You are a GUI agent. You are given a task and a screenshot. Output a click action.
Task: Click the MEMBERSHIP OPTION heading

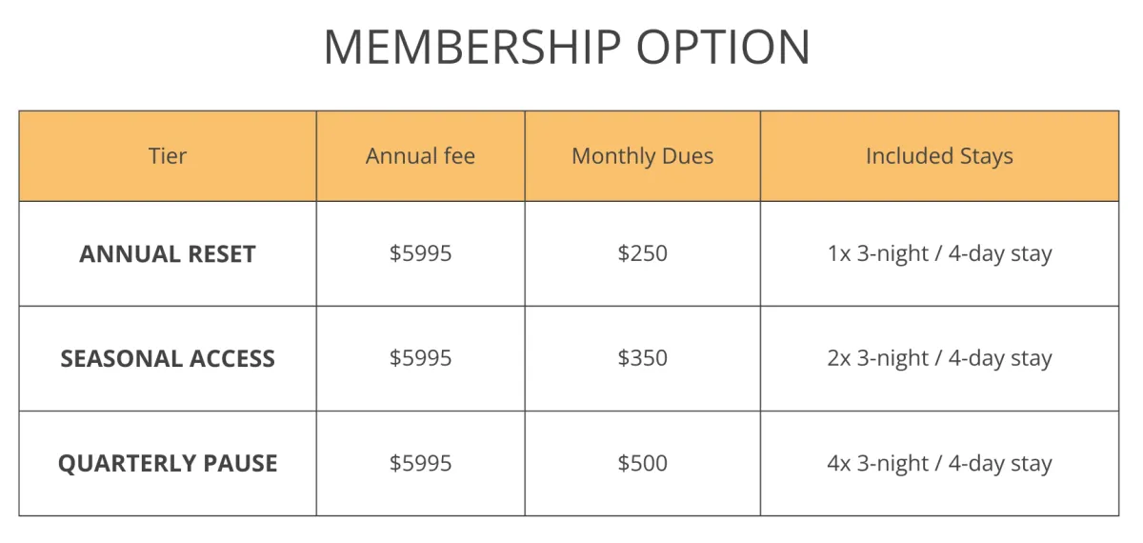point(567,47)
